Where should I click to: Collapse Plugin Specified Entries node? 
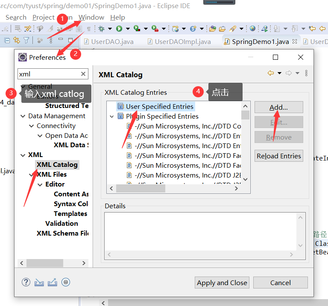pyautogui.click(x=112, y=117)
